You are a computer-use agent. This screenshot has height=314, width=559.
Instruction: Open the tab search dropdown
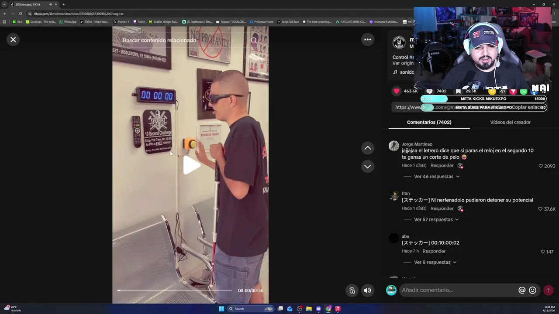pyautogui.click(x=4, y=4)
